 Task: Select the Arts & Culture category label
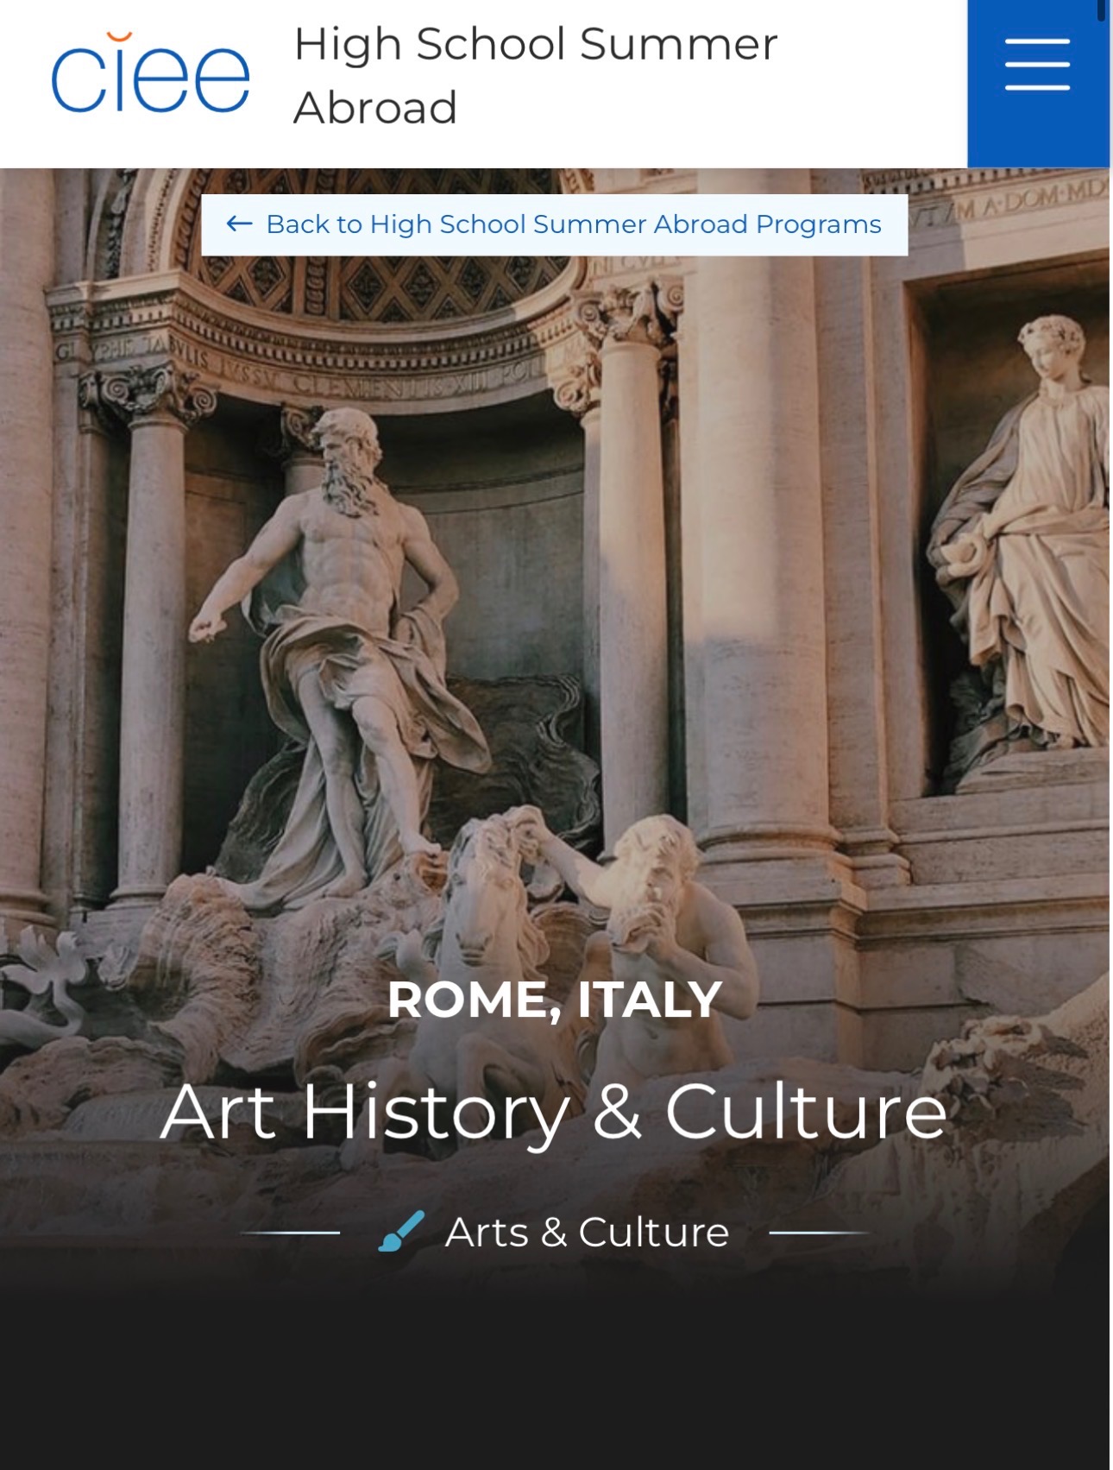(587, 1232)
